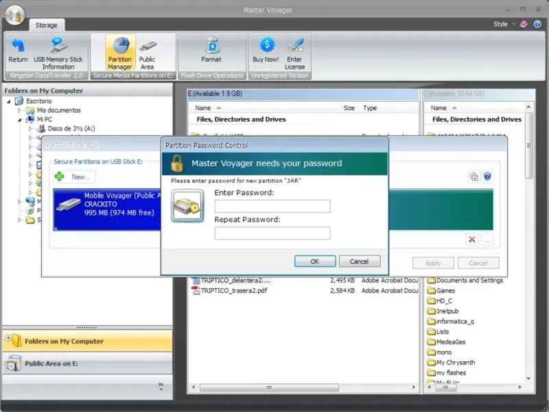Click the green plus New partition icon
The width and height of the screenshot is (549, 412).
60,176
